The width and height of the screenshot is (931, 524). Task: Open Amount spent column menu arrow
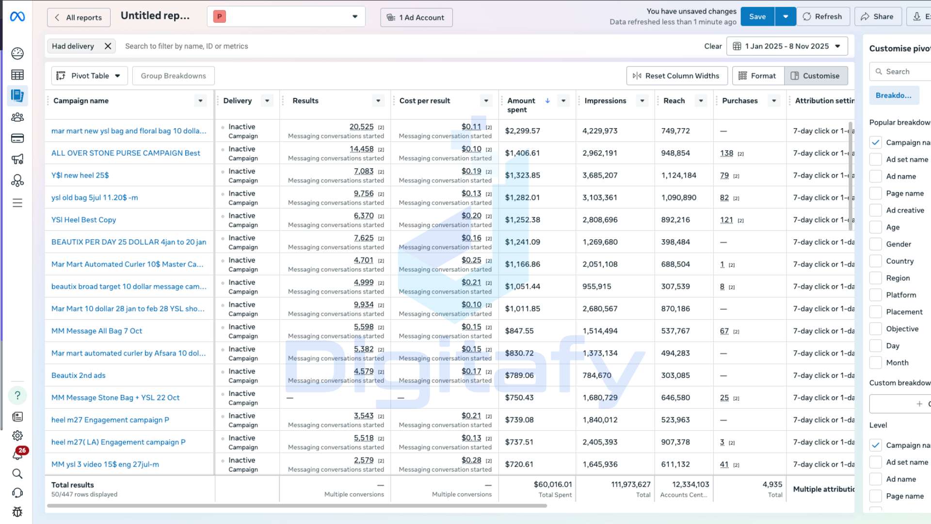pos(563,100)
